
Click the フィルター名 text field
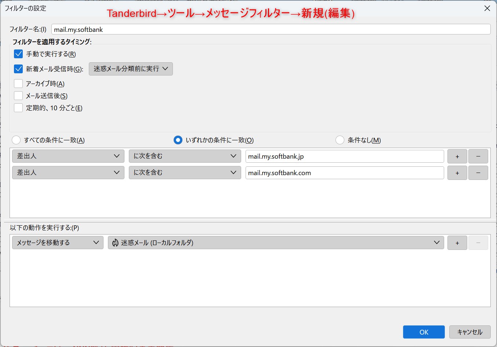coord(271,30)
